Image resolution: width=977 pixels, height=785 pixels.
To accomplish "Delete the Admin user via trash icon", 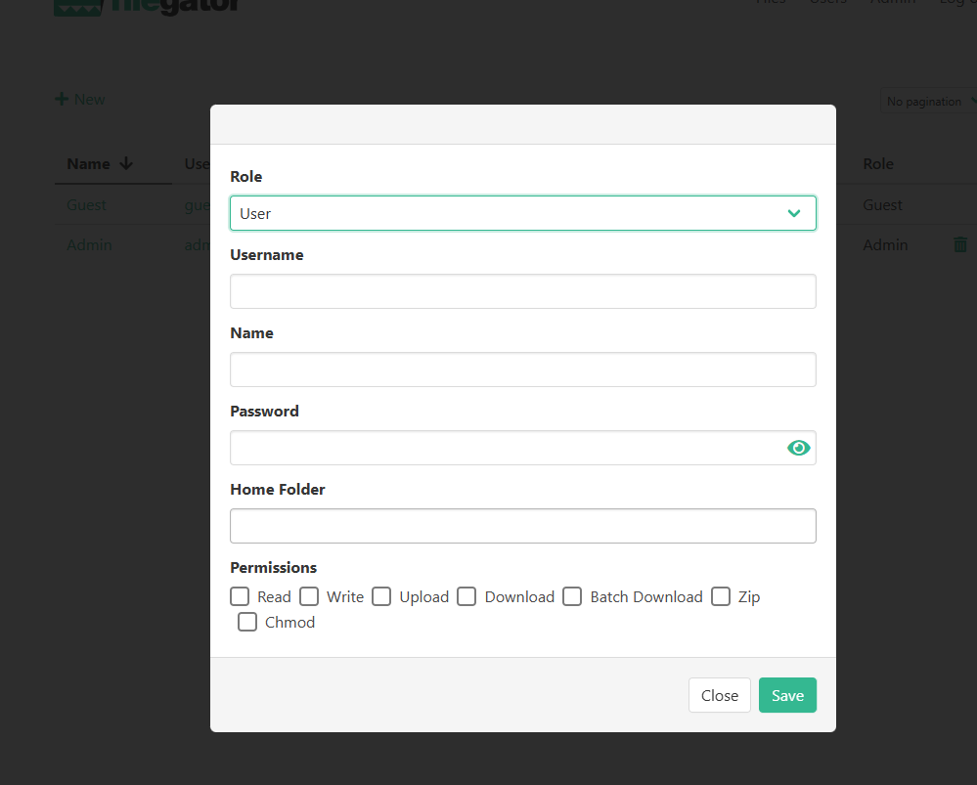I will pyautogui.click(x=960, y=244).
